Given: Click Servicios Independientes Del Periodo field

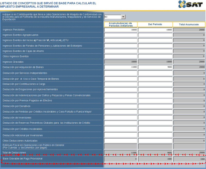Looking at the screenshot, I should point(155,73).
